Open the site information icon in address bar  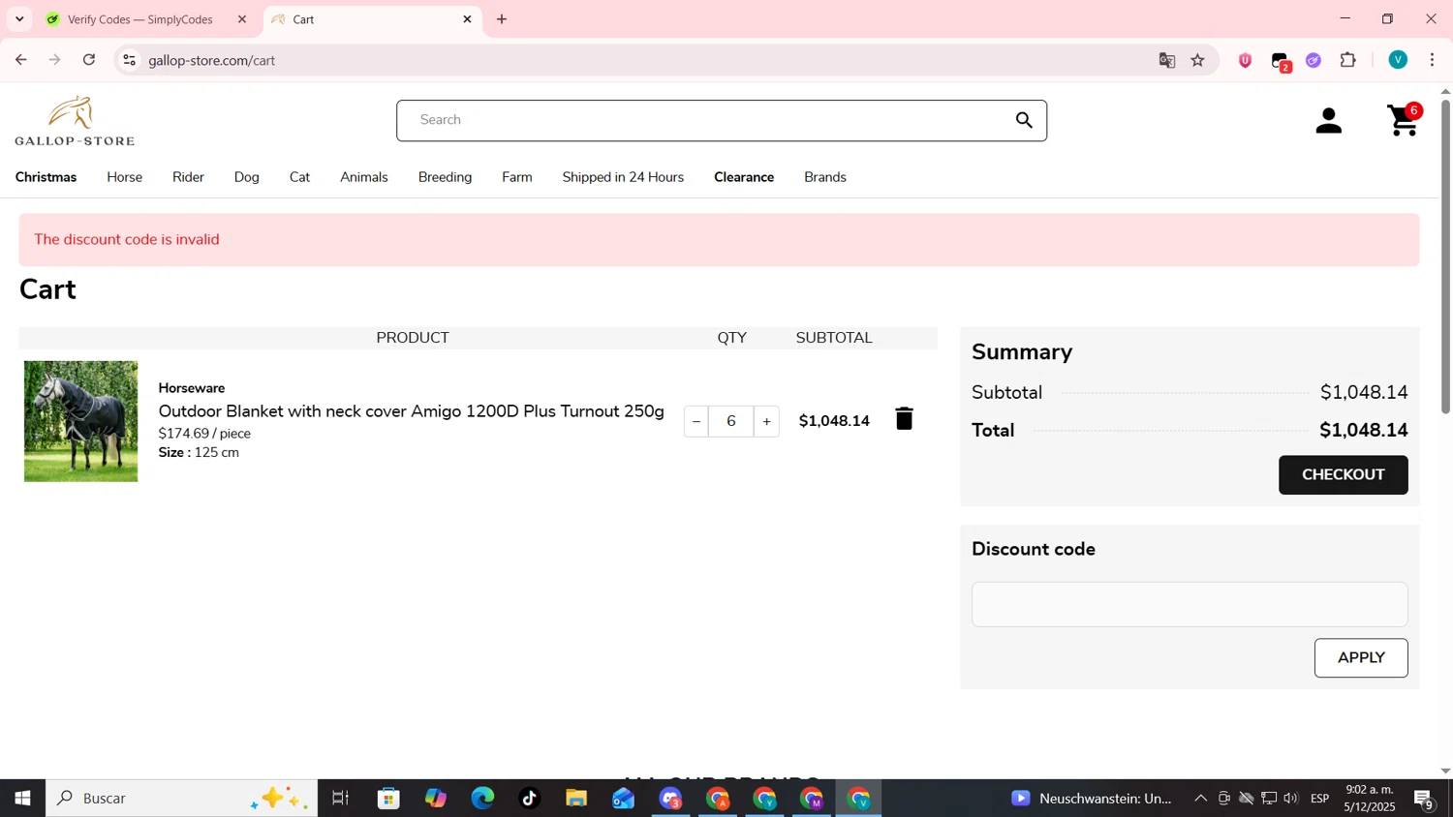tap(129, 60)
